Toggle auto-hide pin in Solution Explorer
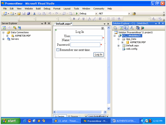Image resolution: width=166 pixels, height=125 pixels. coord(159,23)
